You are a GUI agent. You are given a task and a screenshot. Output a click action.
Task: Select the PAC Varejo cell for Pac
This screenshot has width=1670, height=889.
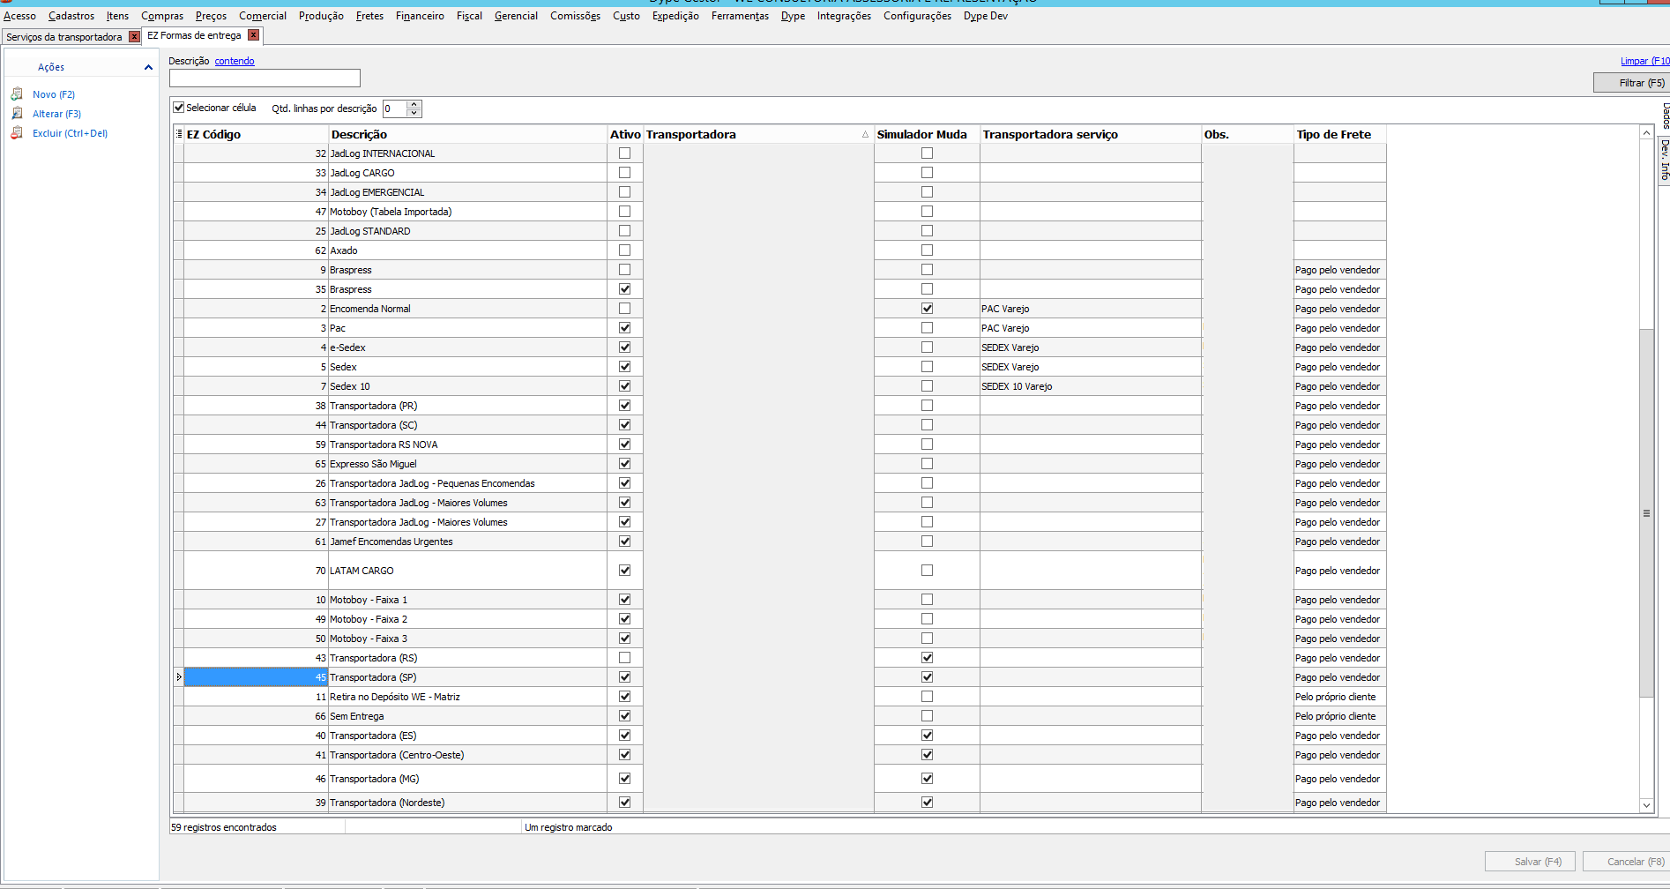pyautogui.click(x=1091, y=328)
